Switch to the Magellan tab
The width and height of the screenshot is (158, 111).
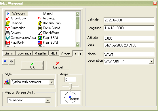pos(41,53)
